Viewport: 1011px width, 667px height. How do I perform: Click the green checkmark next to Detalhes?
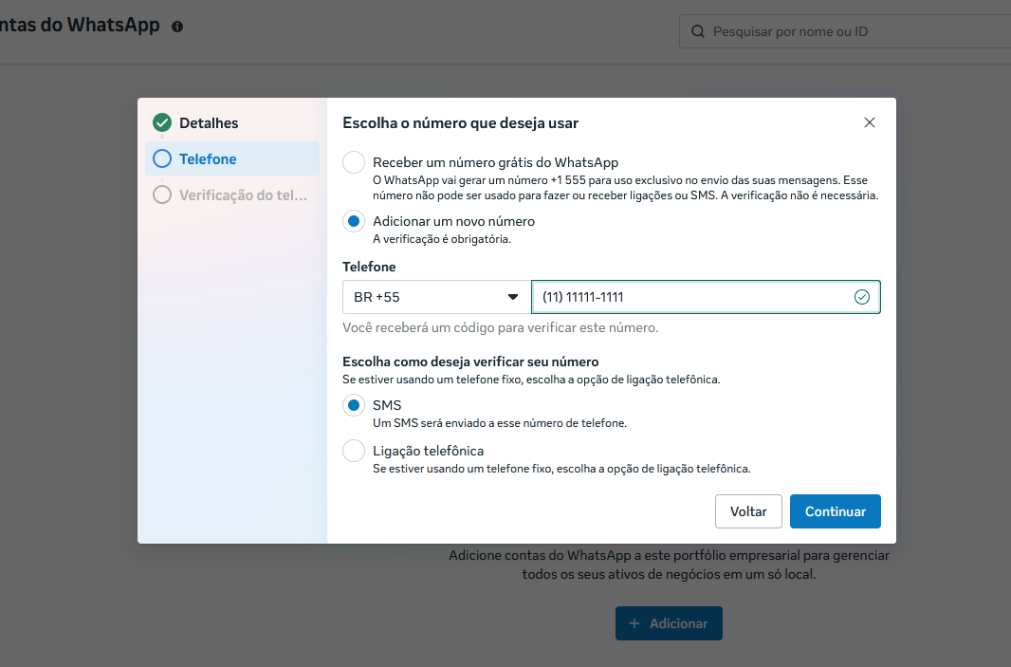tap(162, 122)
